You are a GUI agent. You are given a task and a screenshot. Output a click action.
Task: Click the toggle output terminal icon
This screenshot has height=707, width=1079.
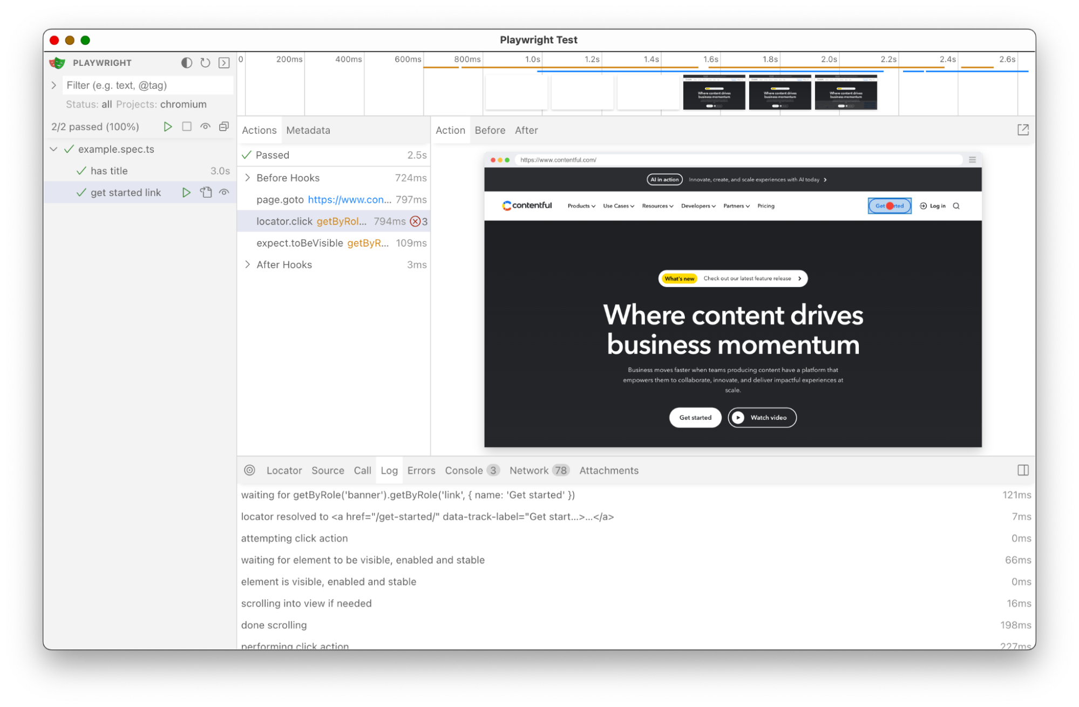(x=224, y=63)
